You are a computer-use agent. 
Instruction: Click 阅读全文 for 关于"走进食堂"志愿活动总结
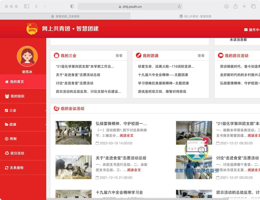pyautogui.click(x=134, y=170)
